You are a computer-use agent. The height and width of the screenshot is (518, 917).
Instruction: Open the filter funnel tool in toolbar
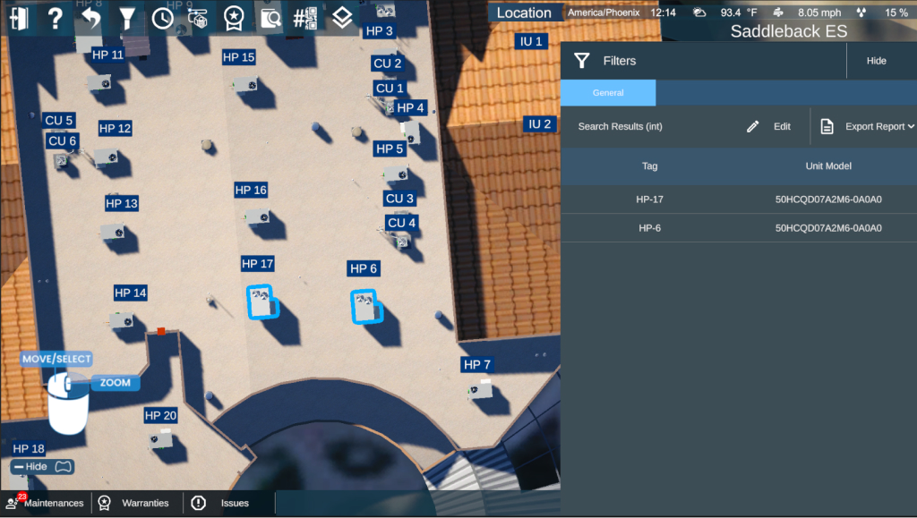127,18
